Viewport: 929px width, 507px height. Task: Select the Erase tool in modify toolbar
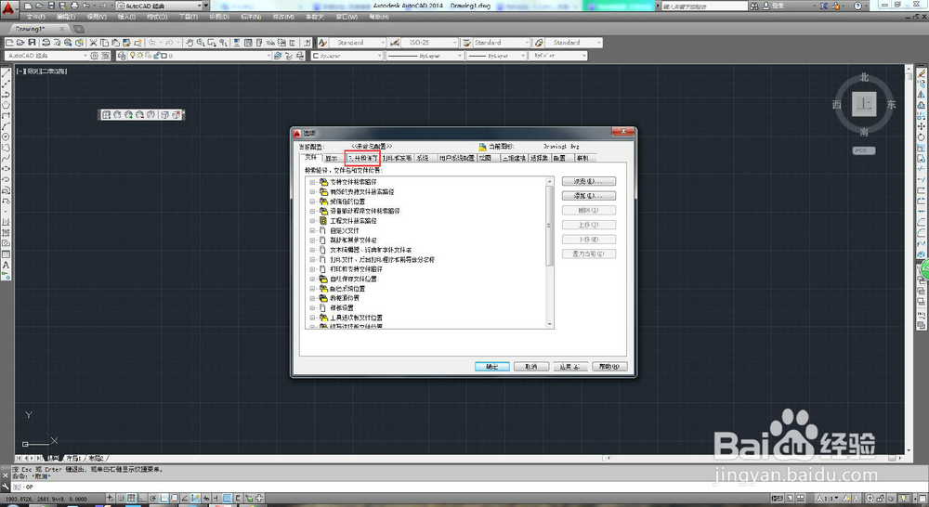pos(922,72)
